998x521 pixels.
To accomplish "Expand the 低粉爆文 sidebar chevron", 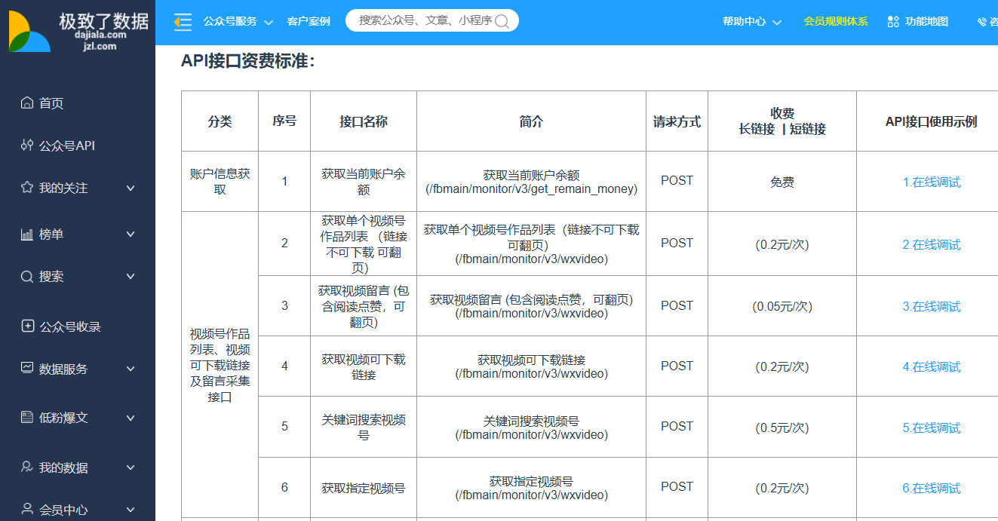I will (x=131, y=418).
